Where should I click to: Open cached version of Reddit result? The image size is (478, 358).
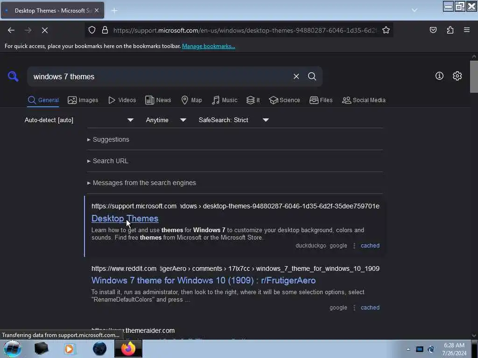coord(370,308)
